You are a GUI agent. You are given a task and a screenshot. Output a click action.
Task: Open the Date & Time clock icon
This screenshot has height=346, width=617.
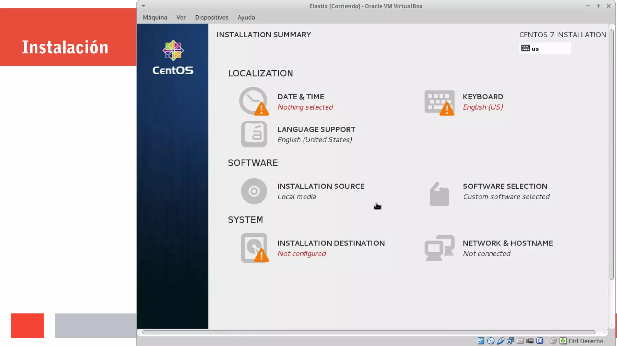253,101
